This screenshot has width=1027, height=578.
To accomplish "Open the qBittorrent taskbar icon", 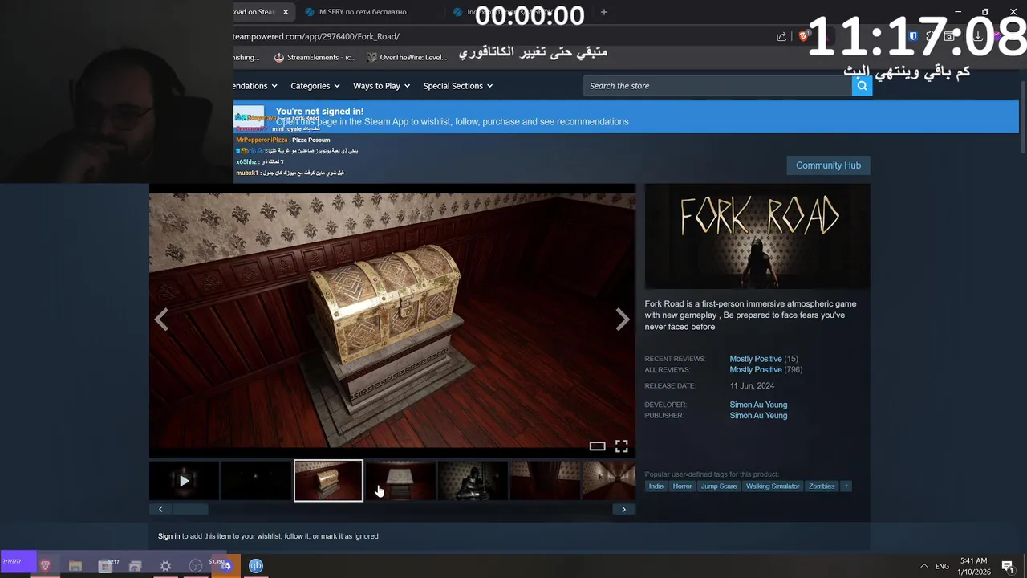I will click(x=256, y=566).
